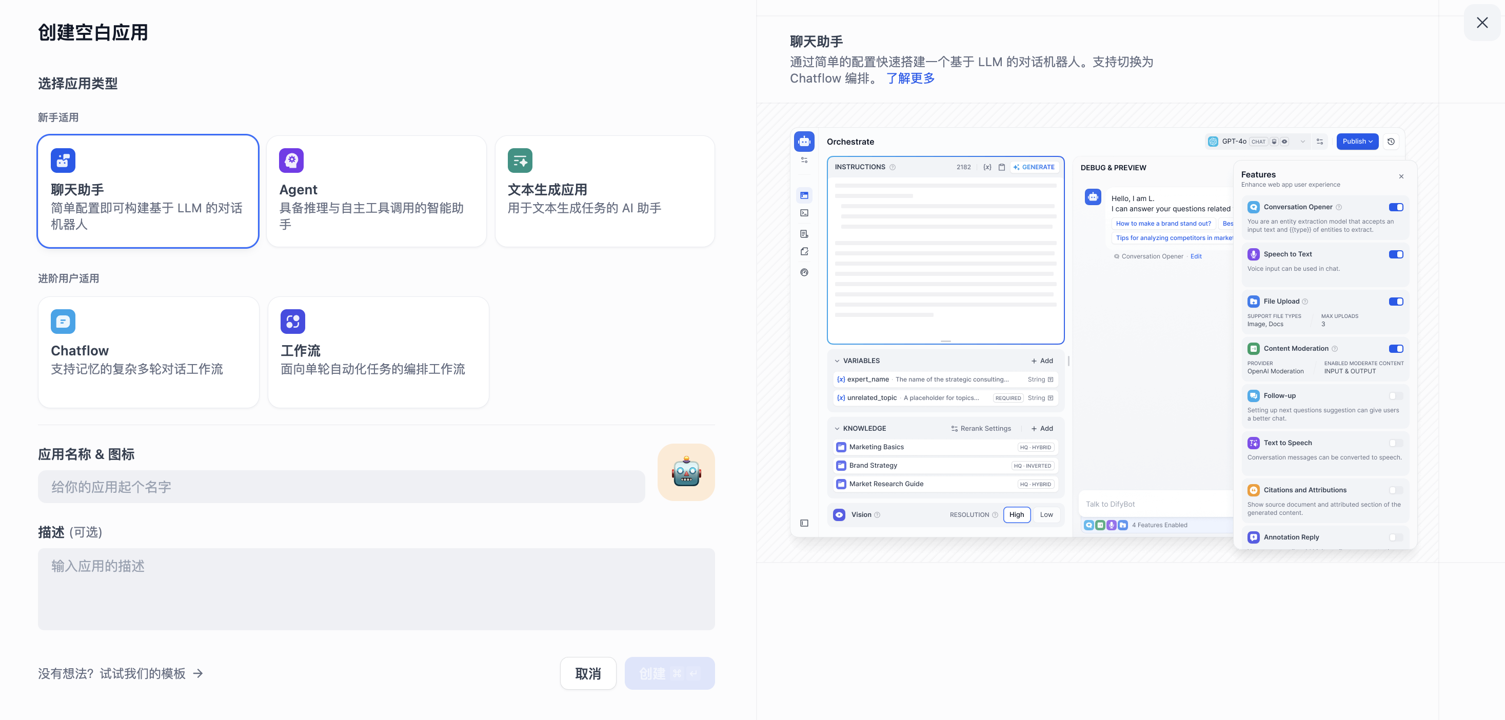Select the 聊天助手 chatbot app icon
Screen dimensions: 1505x720
(x=63, y=160)
